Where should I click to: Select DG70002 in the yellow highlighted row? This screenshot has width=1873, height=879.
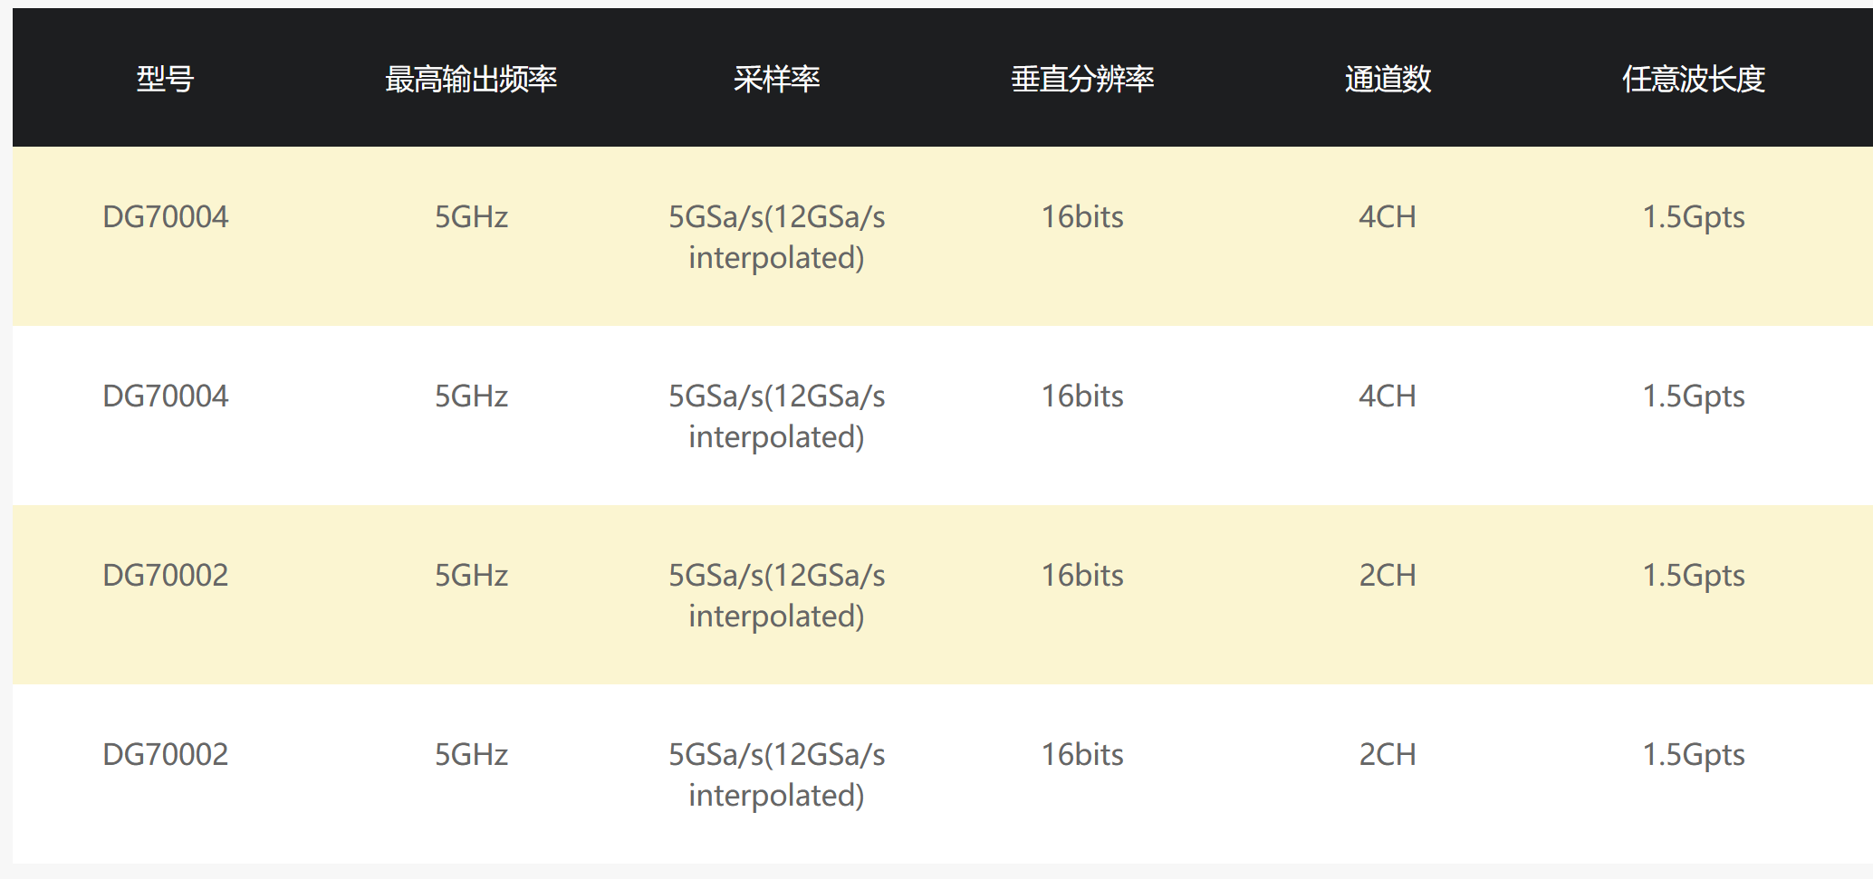tap(166, 576)
